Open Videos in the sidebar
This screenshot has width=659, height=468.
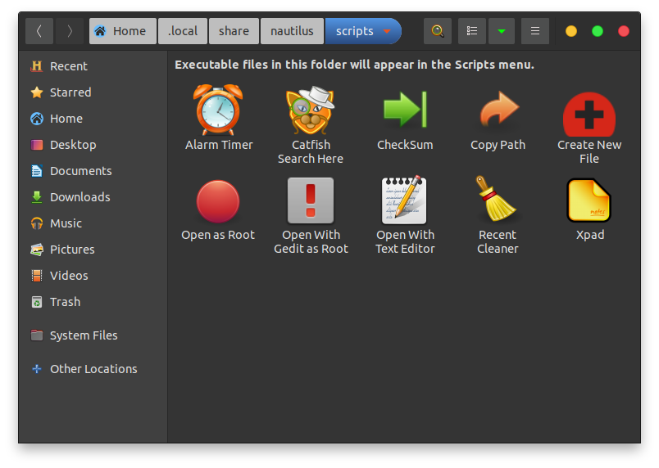click(93, 276)
